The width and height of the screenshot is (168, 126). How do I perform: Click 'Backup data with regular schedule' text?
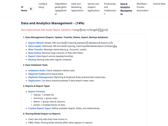click(x=54, y=59)
